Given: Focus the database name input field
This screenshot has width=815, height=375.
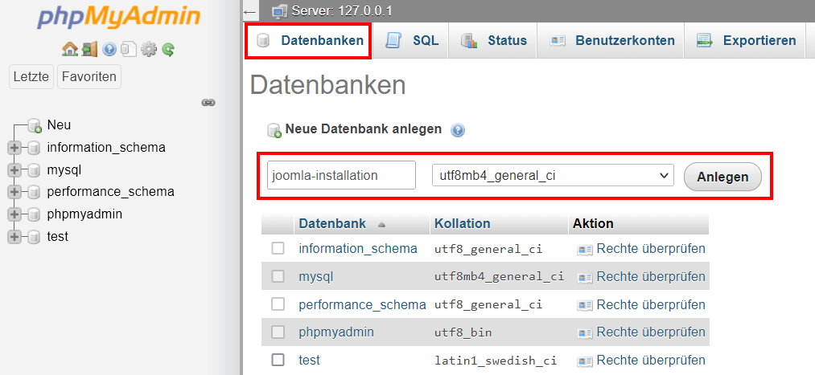Looking at the screenshot, I should click(341, 175).
